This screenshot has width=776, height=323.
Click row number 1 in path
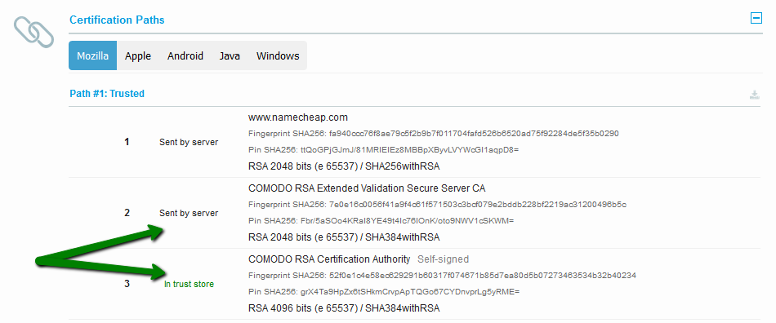pos(127,142)
